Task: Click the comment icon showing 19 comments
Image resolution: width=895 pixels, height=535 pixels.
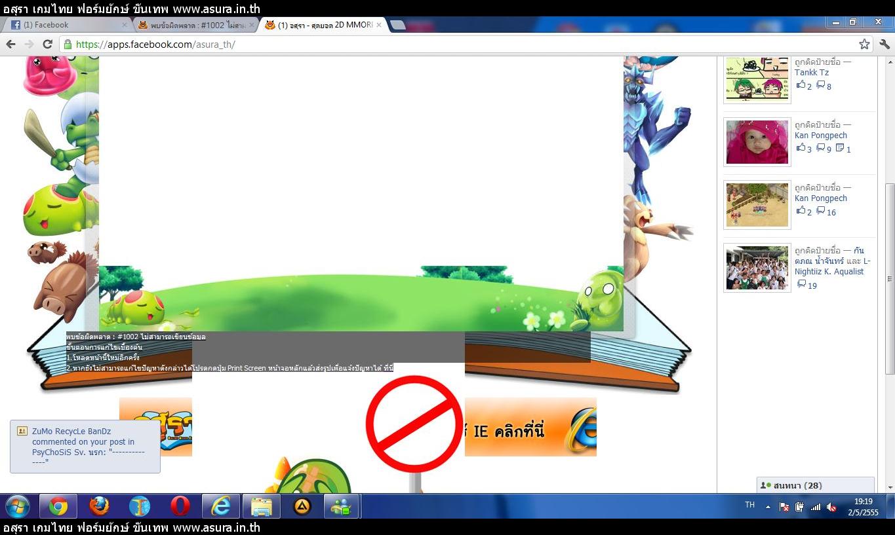Action: 801,284
